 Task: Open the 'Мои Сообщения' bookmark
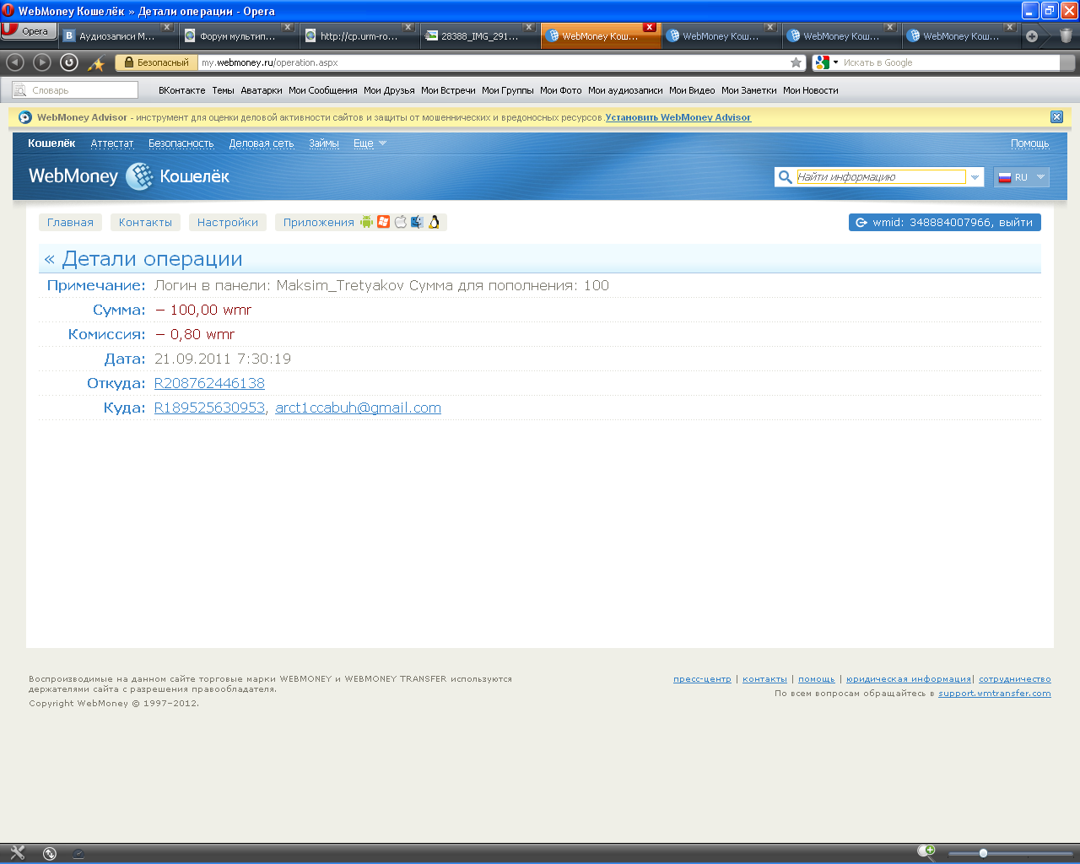[x=323, y=90]
